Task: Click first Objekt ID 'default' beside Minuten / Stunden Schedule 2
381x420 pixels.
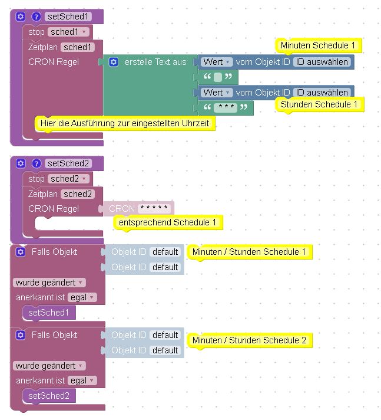Action: point(165,335)
